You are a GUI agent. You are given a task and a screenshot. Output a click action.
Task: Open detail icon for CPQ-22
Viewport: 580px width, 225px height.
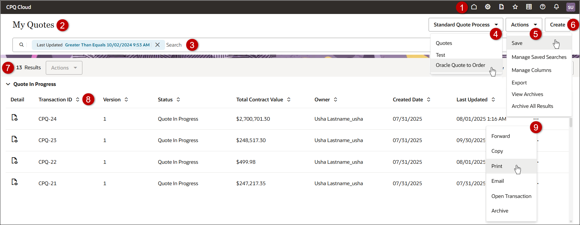coord(14,161)
